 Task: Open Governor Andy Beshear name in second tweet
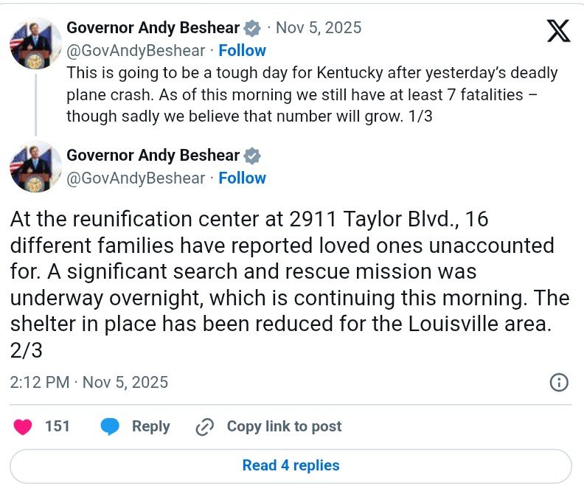pos(153,156)
